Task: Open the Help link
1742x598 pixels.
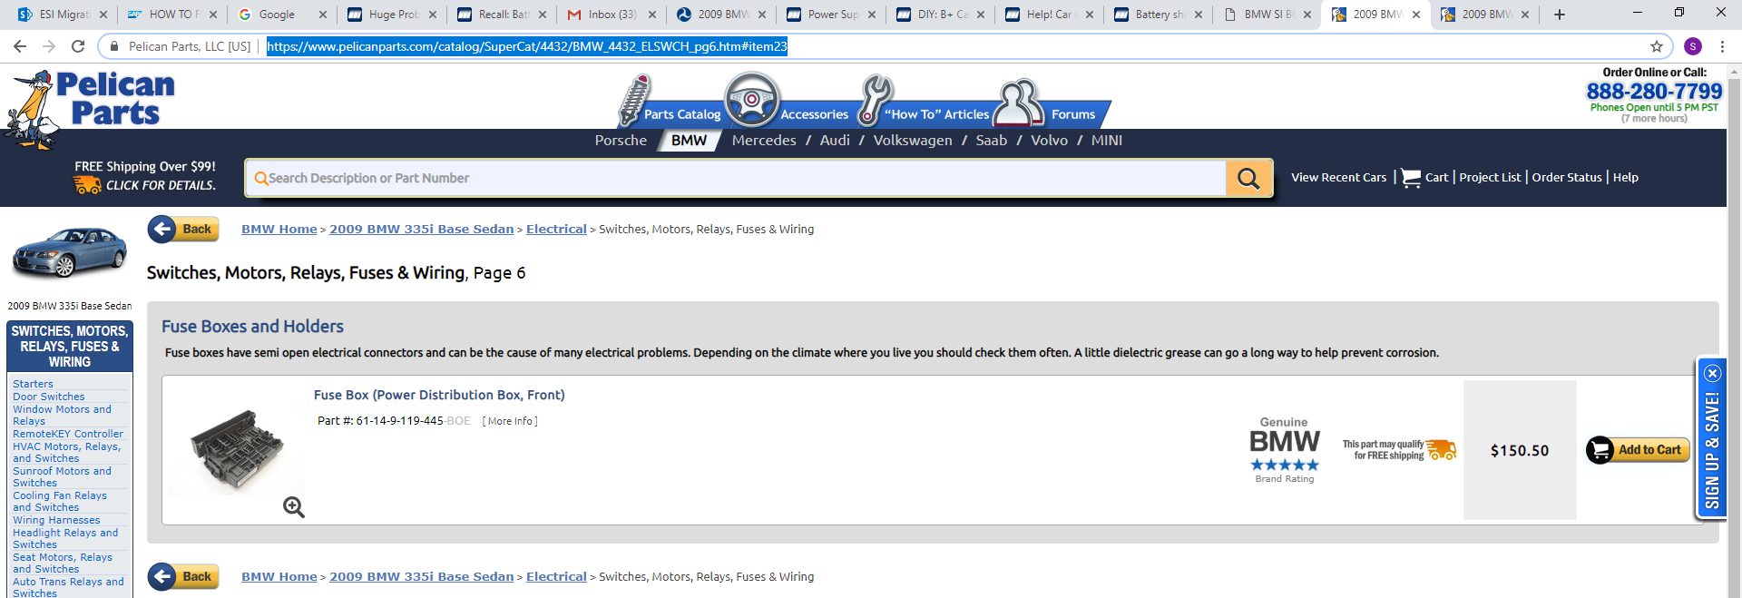Action: click(x=1626, y=178)
